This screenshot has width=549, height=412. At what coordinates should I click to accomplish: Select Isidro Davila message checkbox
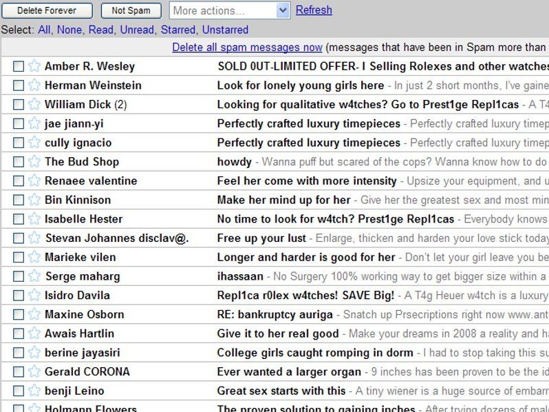point(18,296)
